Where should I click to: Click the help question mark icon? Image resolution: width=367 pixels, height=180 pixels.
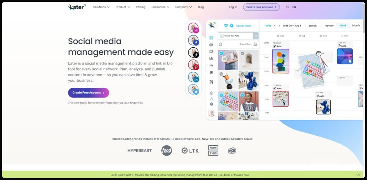click(211, 104)
